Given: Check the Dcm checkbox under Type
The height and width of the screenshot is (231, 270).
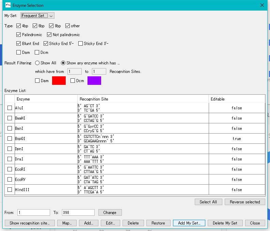Looking at the screenshot, I should click(37, 52).
